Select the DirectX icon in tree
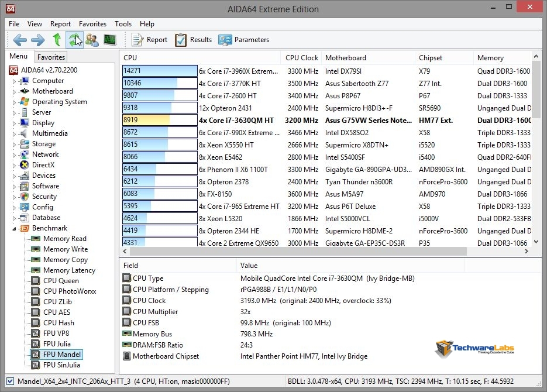Screen dimensions: 547x392 (x=25, y=164)
